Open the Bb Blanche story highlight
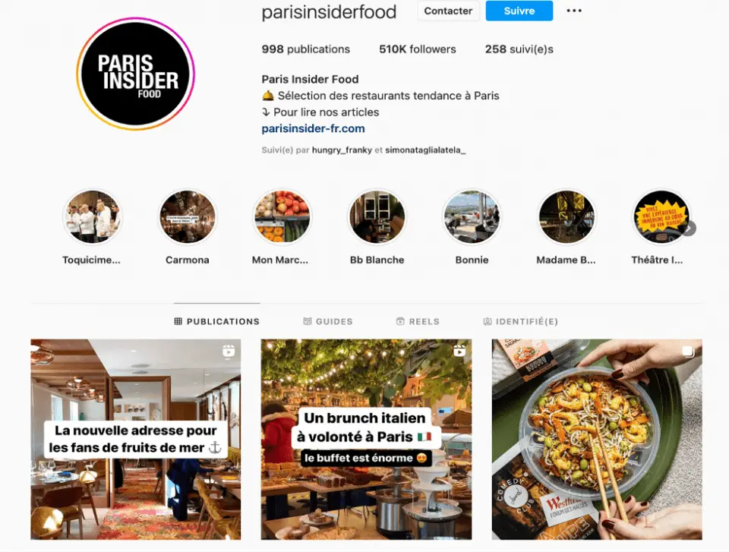729x552 pixels. click(377, 216)
